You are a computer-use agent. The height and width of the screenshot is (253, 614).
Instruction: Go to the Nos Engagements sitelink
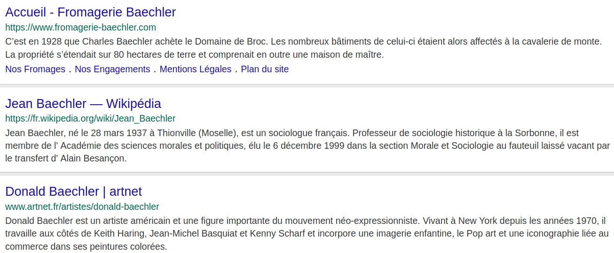point(112,69)
